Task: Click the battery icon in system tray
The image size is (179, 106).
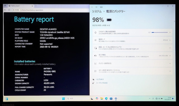Action: pos(162,98)
